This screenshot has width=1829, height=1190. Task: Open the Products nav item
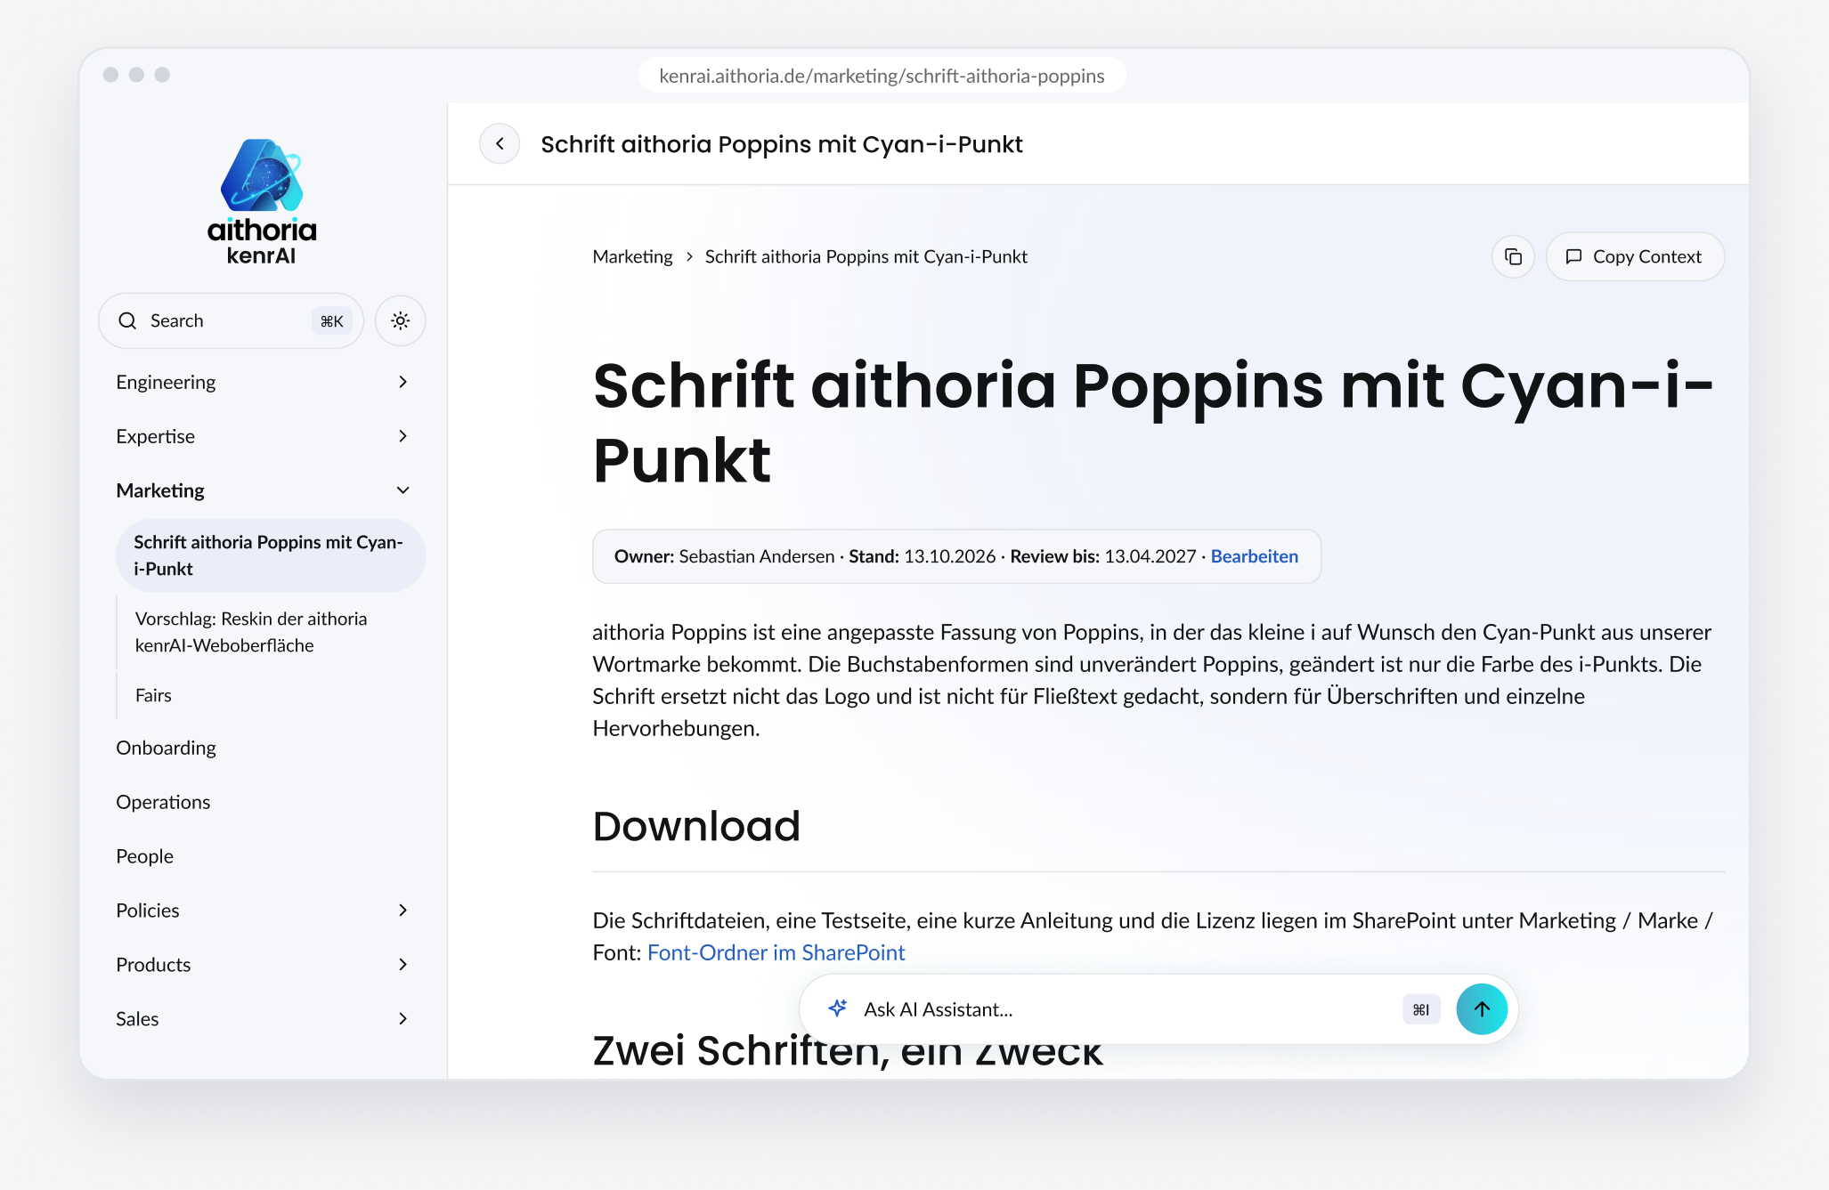tap(153, 964)
